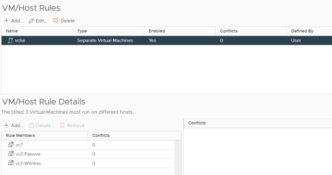Click the info icon next to Details
Image resolution: width=332 pixels, height=175 pixels.
pyautogui.click(x=31, y=125)
